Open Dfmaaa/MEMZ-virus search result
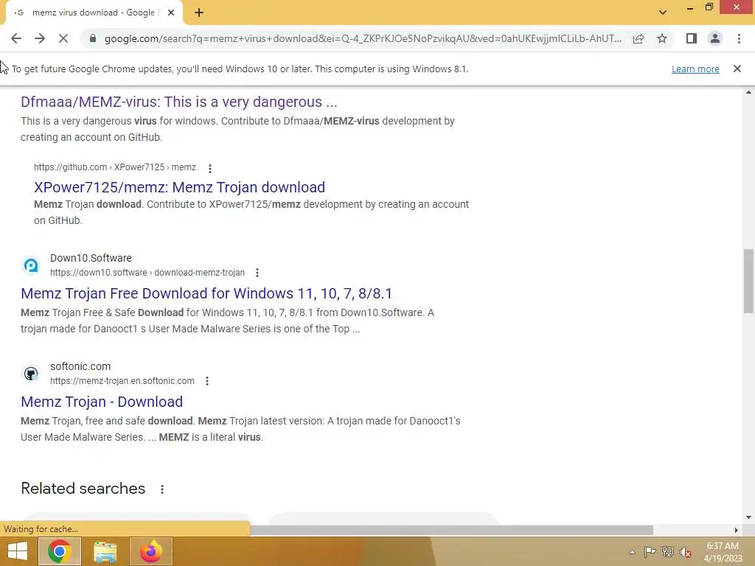 [x=178, y=102]
